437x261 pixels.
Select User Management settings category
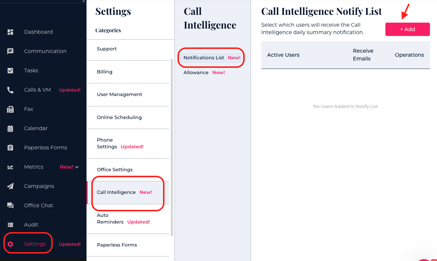(120, 95)
